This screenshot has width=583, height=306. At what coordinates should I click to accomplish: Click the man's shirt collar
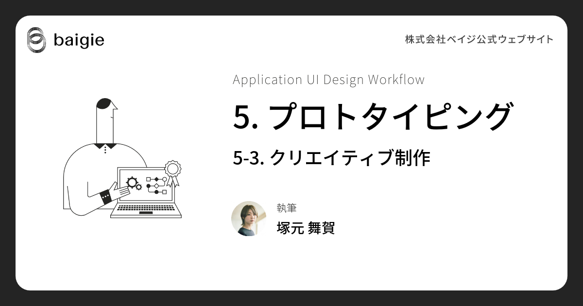(x=105, y=145)
